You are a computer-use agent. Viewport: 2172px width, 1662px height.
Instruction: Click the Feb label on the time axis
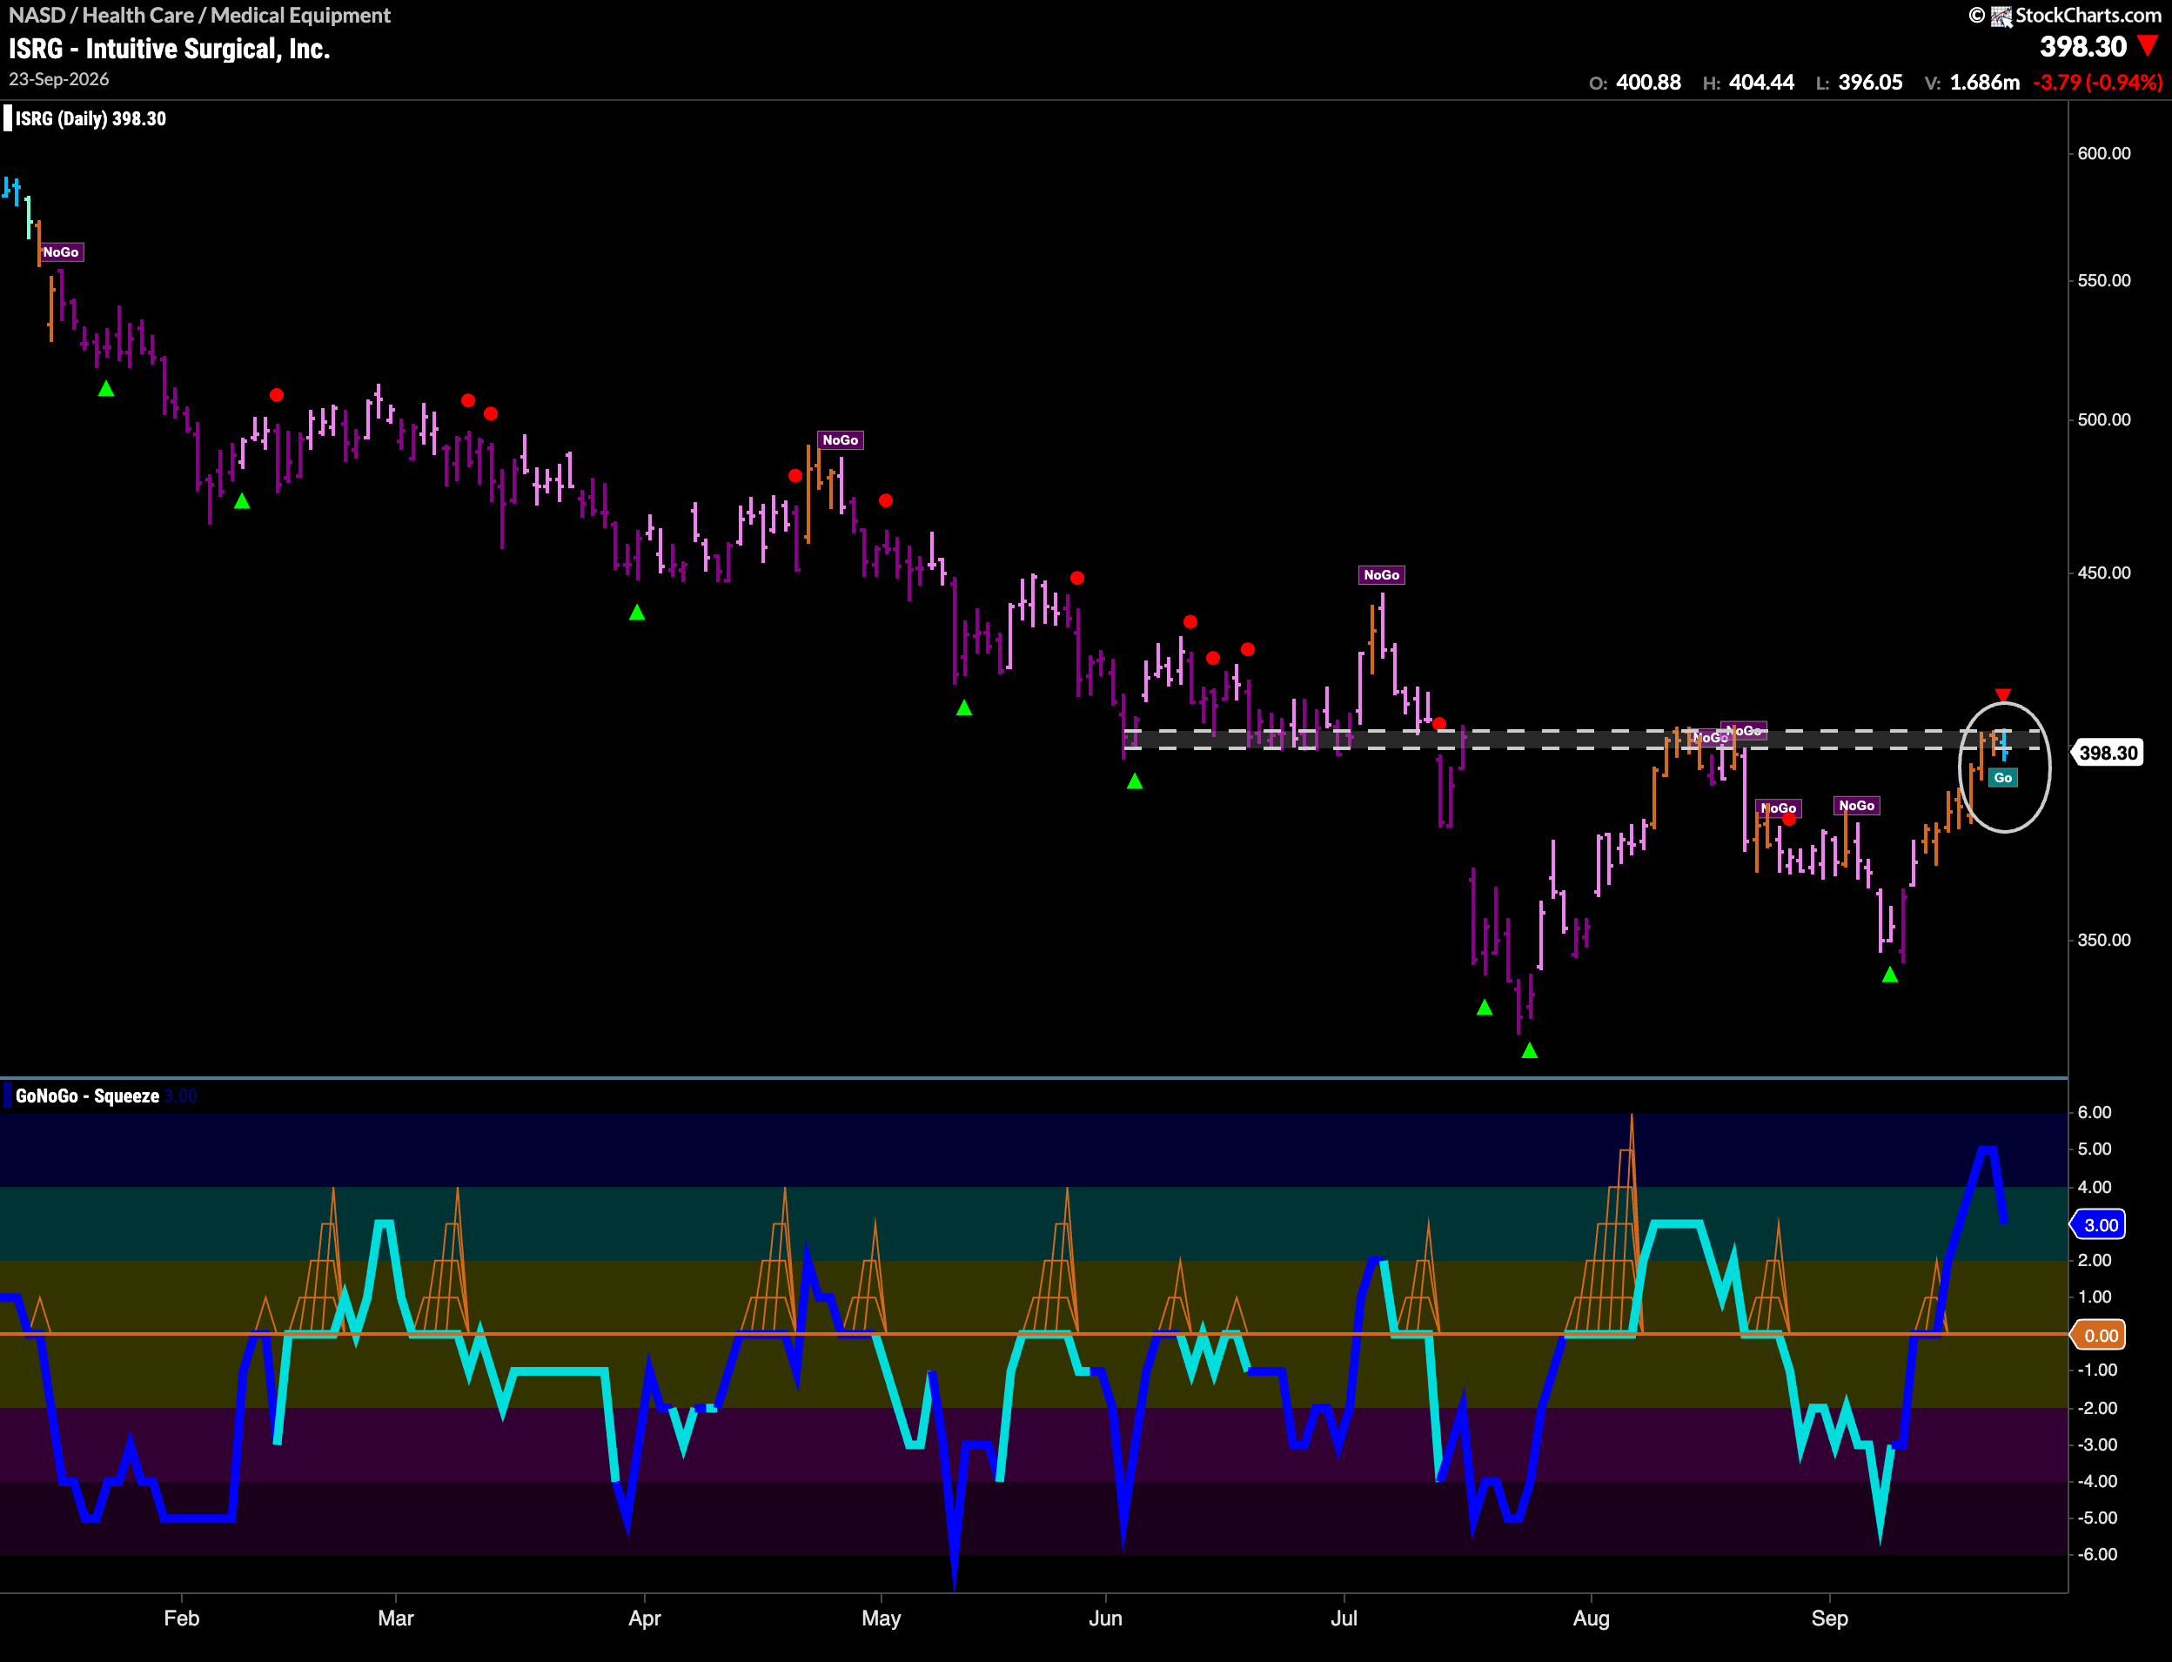(x=182, y=1618)
